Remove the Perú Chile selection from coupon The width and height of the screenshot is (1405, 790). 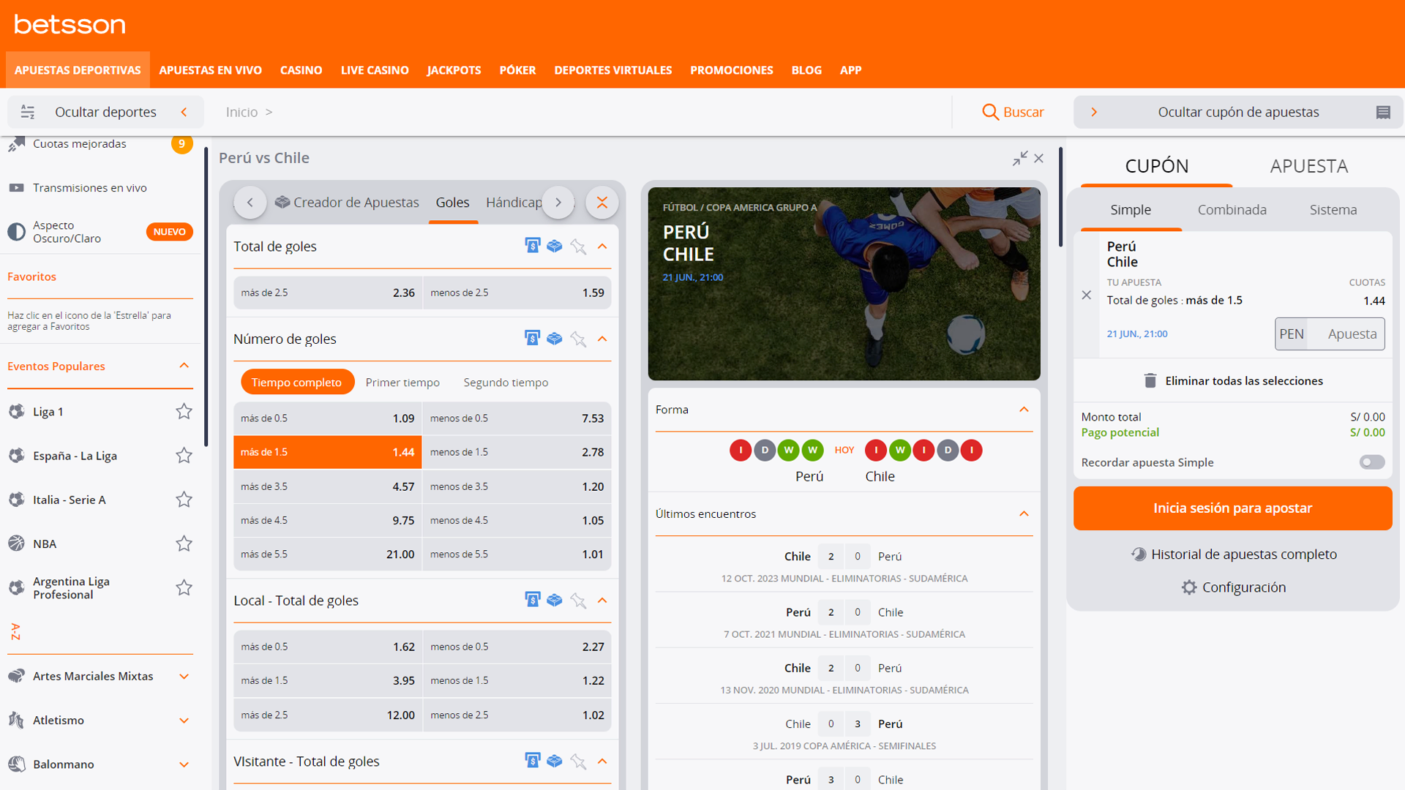coord(1087,295)
